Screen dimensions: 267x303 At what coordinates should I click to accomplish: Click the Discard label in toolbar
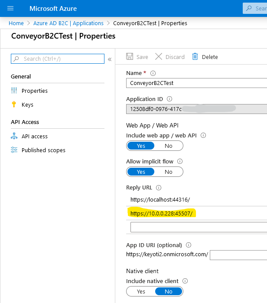pyautogui.click(x=175, y=57)
